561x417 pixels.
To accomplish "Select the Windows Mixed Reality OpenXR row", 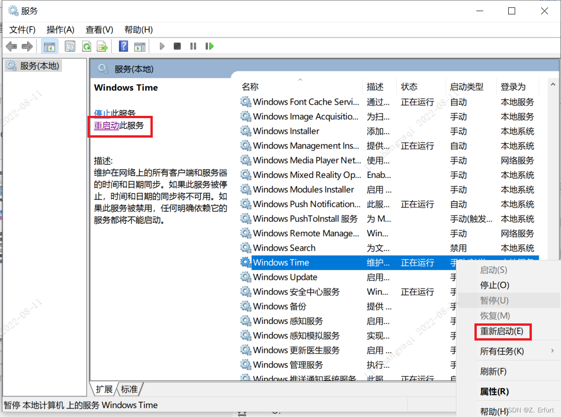I will [389, 175].
